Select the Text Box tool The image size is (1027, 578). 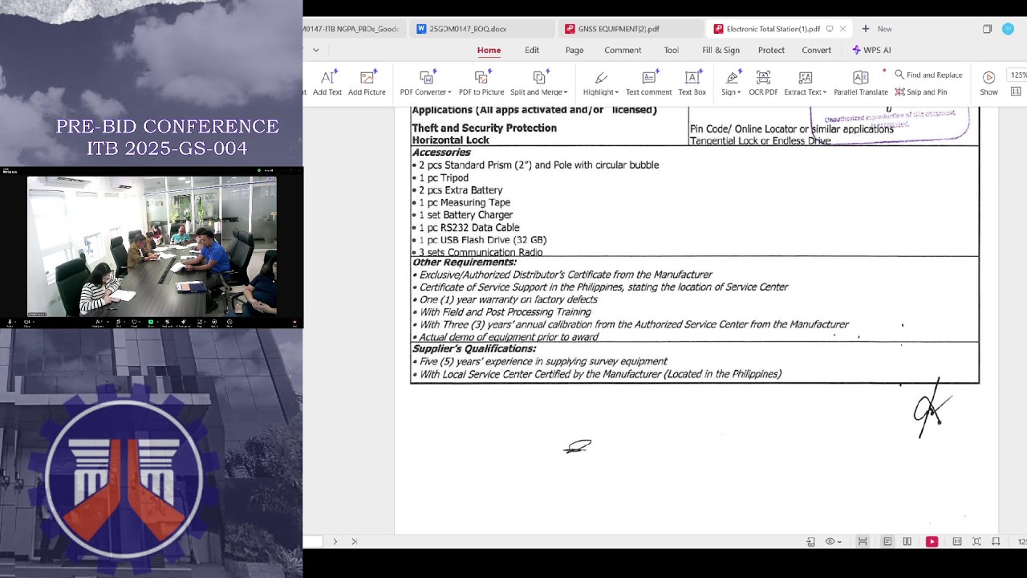(x=692, y=83)
